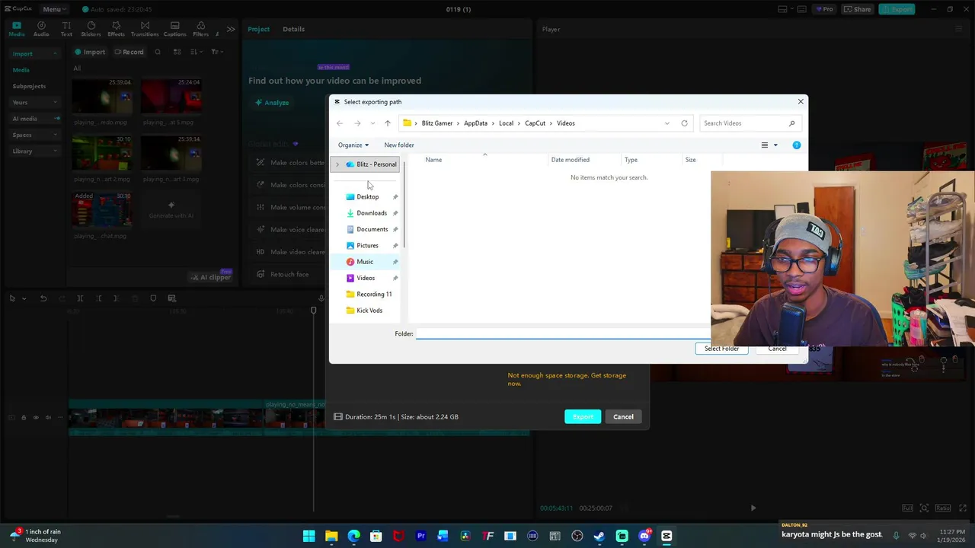
Task: Expand the Spaces section in CapCut sidebar
Action: coord(55,135)
